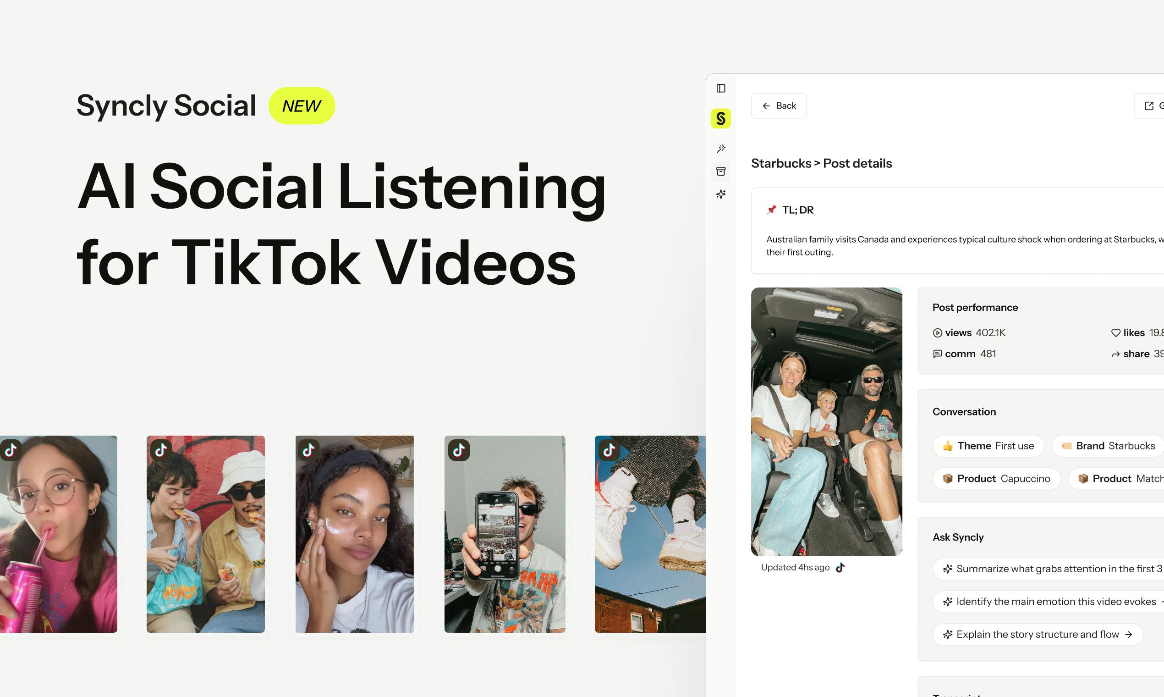1164x697 pixels.
Task: Click the views count 402.1K
Action: [990, 333]
